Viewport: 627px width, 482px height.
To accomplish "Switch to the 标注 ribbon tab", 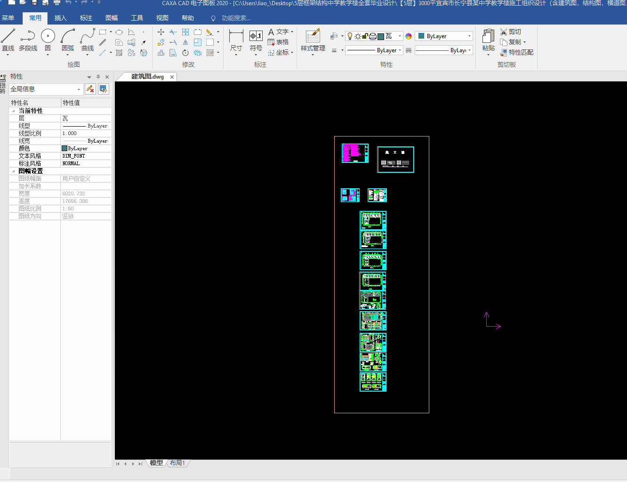I will click(86, 18).
